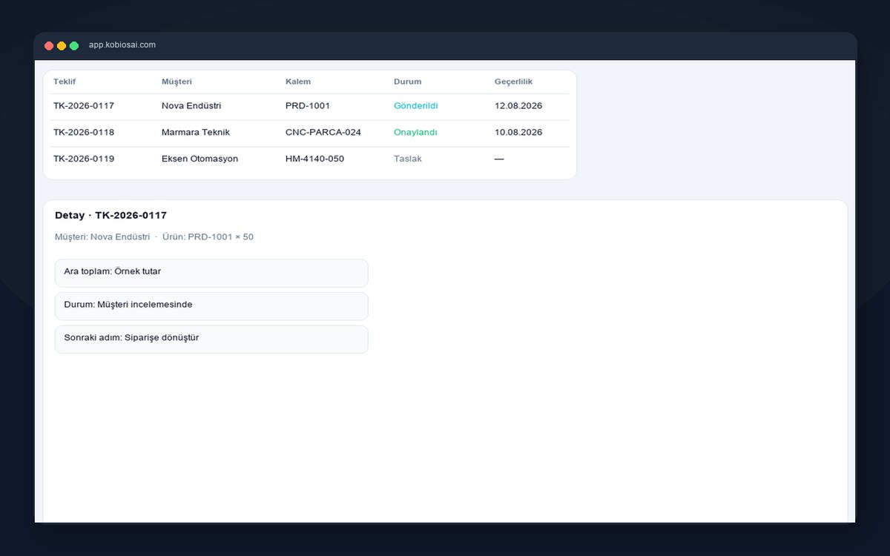This screenshot has width=890, height=556.
Task: Select quote TK-2026-0118 row
Action: click(x=310, y=133)
